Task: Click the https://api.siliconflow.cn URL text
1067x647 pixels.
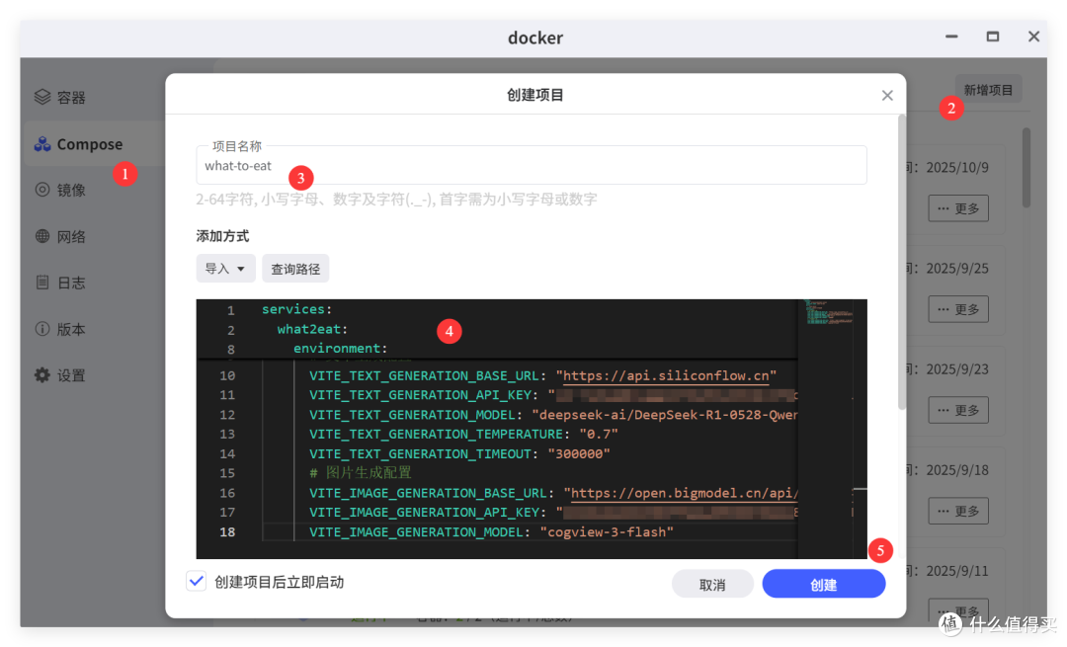Action: pos(666,375)
